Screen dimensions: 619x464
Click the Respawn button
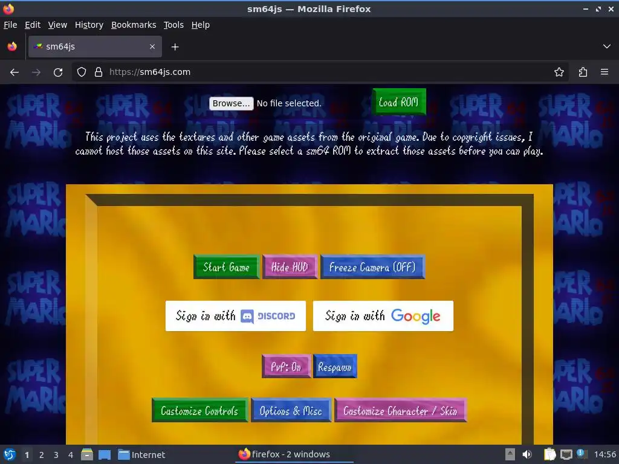[335, 367]
